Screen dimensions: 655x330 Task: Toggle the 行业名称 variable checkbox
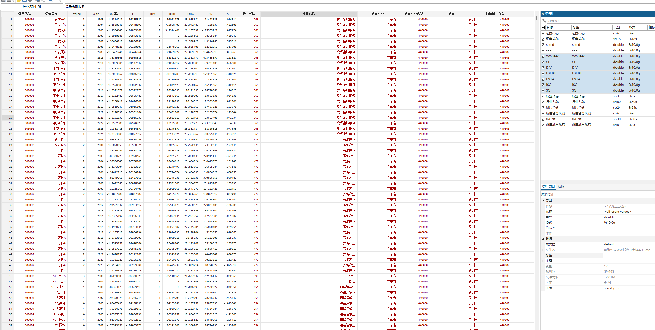(543, 102)
